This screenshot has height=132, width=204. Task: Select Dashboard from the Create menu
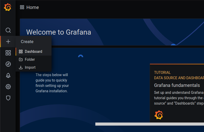(34, 52)
